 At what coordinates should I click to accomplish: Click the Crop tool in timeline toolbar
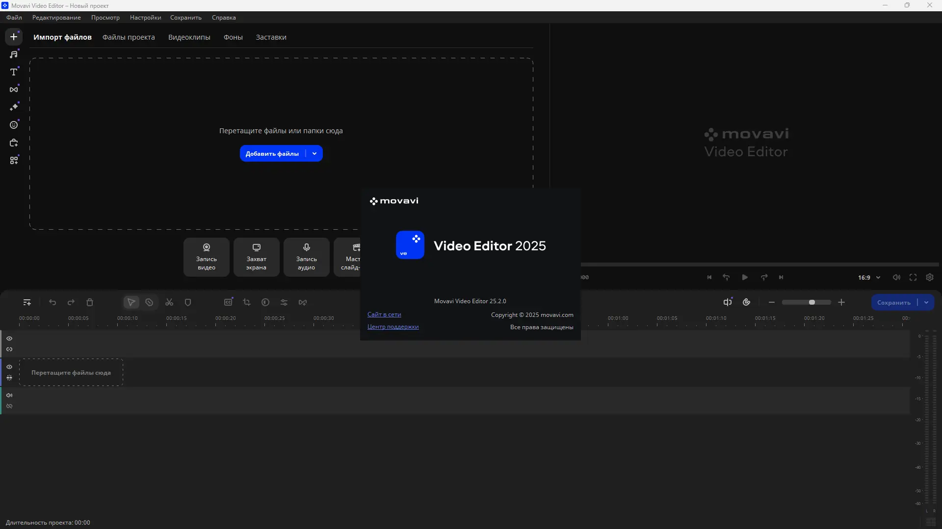(x=247, y=303)
